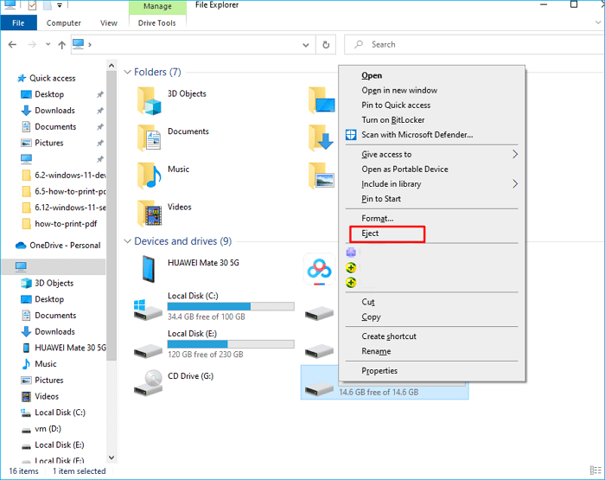This screenshot has height=480, width=605.
Task: Select Local Disk (E:) drive icon
Action: point(148,350)
